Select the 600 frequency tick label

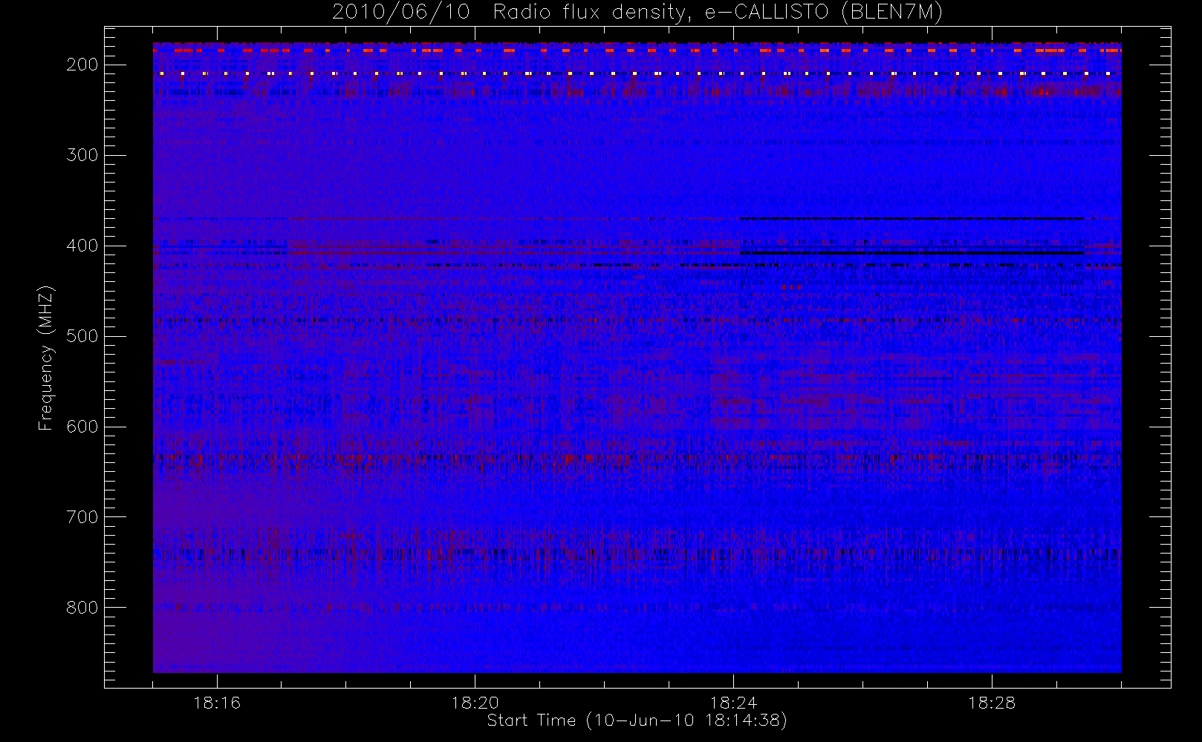click(x=82, y=427)
